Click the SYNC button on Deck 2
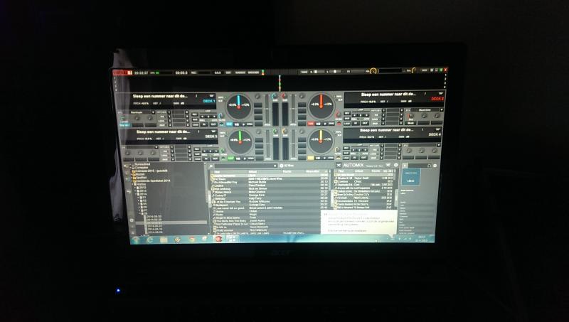569x322 pixels. (331, 124)
